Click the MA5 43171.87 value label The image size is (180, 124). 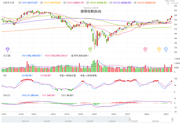point(30,3)
